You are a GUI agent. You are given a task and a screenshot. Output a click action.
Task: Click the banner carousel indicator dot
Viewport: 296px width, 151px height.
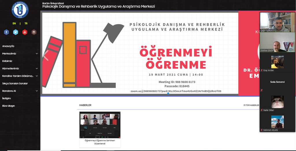coord(168,93)
